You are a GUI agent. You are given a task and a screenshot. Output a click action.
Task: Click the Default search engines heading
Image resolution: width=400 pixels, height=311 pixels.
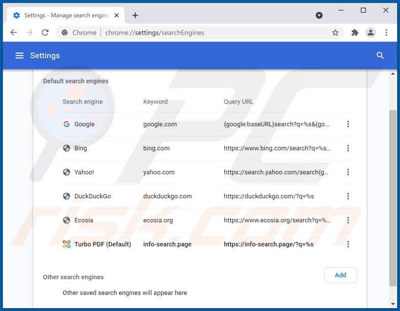click(76, 81)
